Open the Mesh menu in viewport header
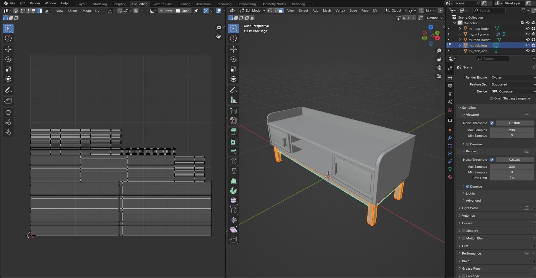536x278 pixels. [327, 11]
